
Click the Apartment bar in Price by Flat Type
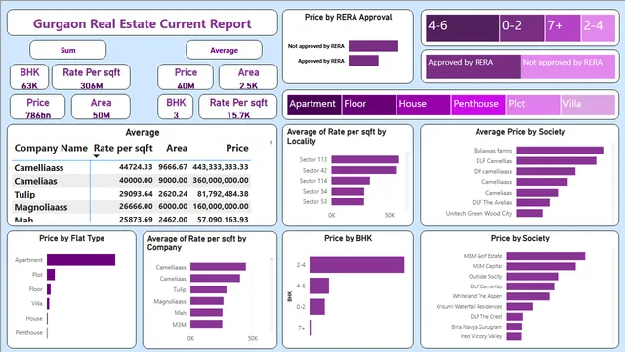[x=81, y=260]
